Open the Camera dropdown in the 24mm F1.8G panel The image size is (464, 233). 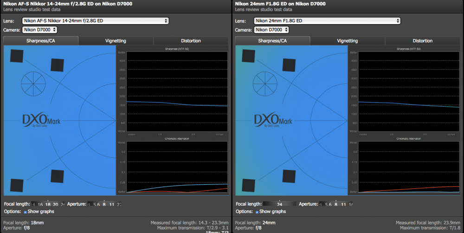coord(271,30)
